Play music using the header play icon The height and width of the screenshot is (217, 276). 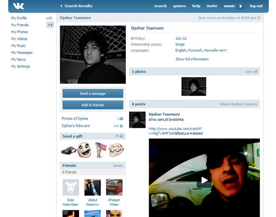(x=241, y=6)
